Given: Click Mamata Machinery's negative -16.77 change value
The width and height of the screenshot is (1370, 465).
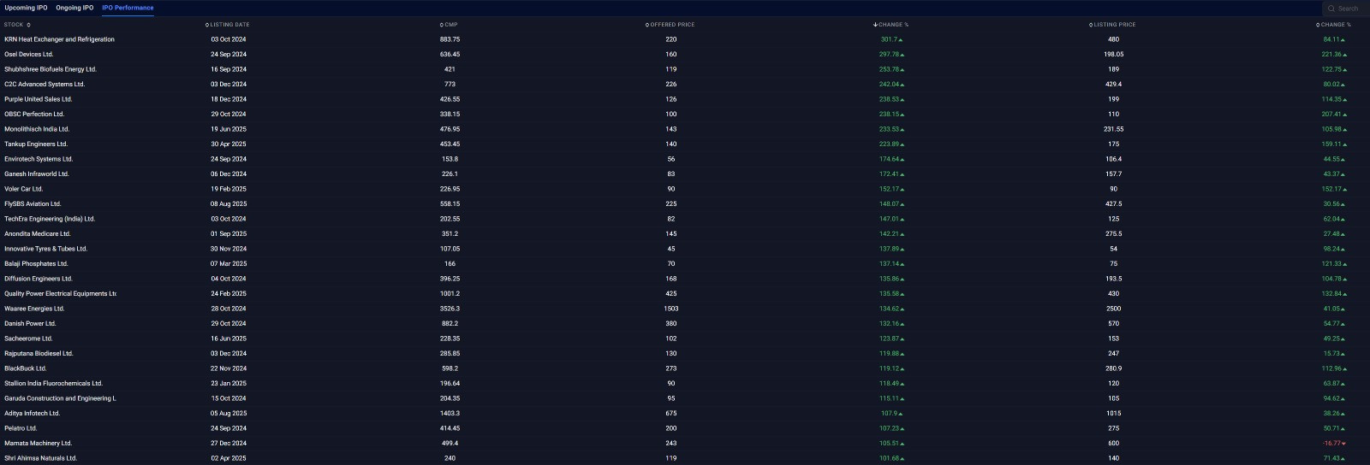Looking at the screenshot, I should (x=1332, y=444).
